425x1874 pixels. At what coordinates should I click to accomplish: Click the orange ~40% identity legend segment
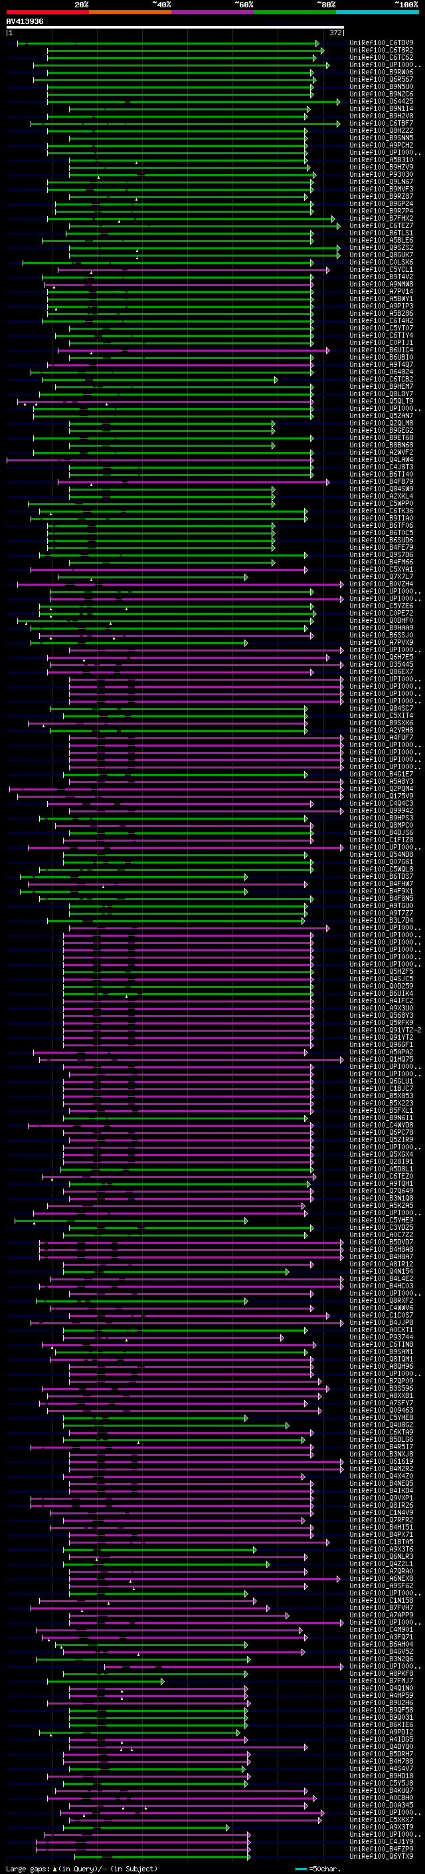(130, 12)
